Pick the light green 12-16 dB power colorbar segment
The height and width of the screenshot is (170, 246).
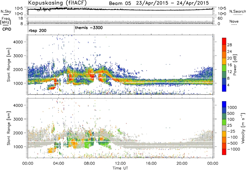click(x=224, y=68)
